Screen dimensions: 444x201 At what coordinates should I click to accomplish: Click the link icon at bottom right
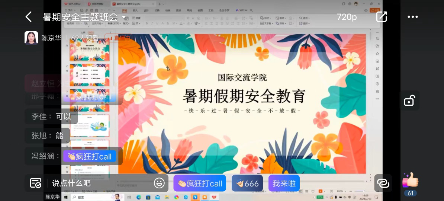(x=383, y=183)
